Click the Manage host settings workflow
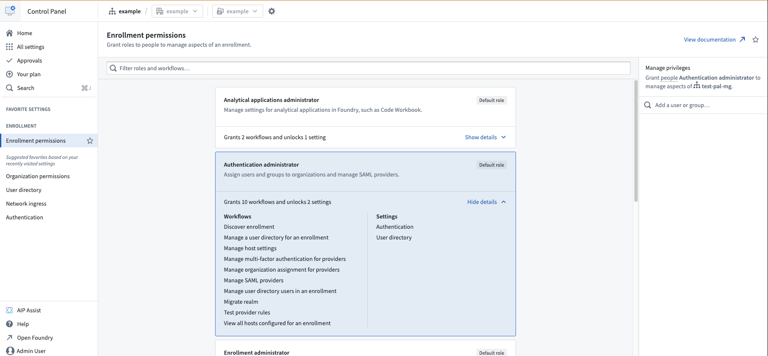The width and height of the screenshot is (768, 356). coord(250,248)
